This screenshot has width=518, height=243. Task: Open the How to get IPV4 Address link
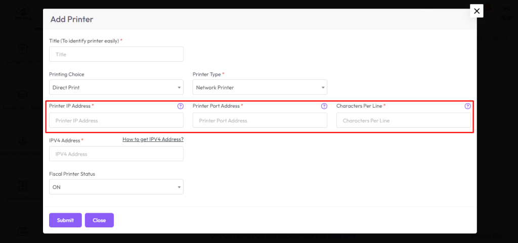tap(153, 139)
